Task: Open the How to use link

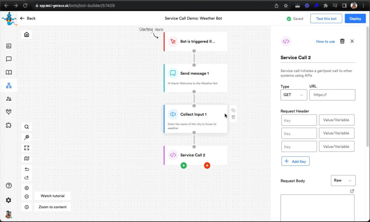Action: coord(325,42)
